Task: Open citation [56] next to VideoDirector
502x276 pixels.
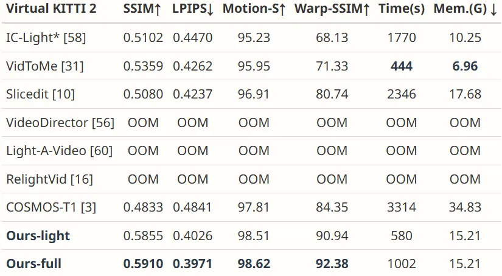Action: 103,123
